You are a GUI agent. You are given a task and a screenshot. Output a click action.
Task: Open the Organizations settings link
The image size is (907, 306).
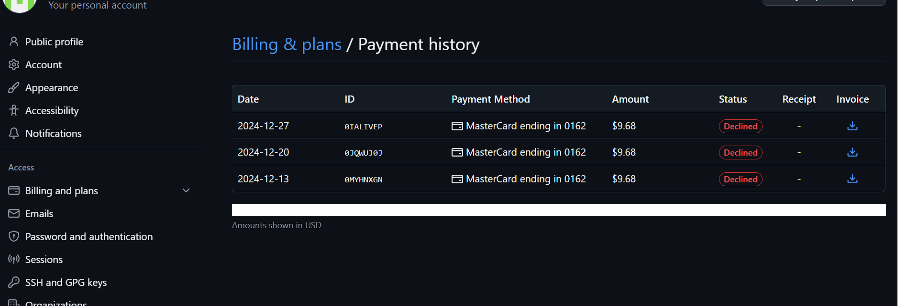click(56, 303)
